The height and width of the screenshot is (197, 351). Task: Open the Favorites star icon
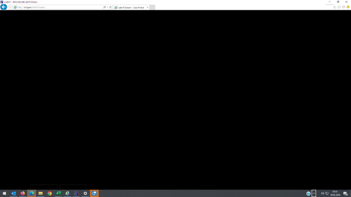point(339,7)
